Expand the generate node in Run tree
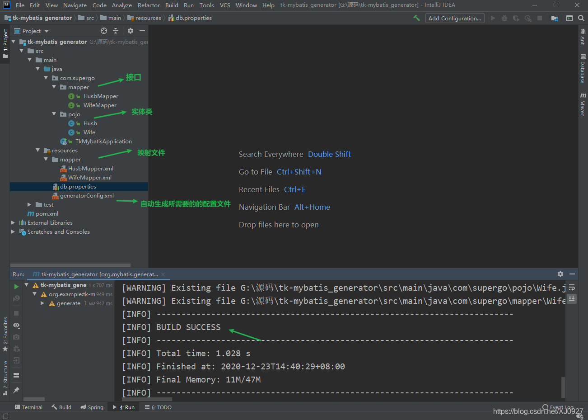This screenshot has width=588, height=420. pos(42,303)
